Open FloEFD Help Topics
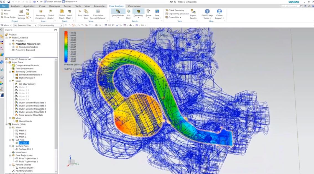Screen dimensions: 314x174 pos(207,14)
